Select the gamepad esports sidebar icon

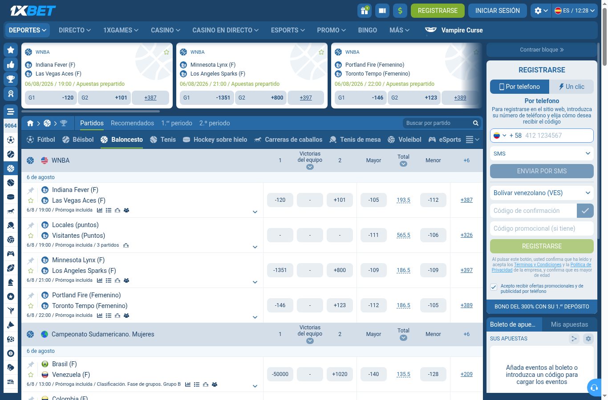11,254
